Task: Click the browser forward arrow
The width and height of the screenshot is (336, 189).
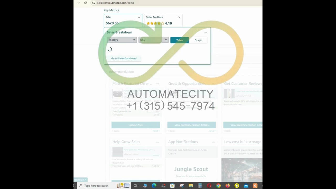Action: [78, 3]
